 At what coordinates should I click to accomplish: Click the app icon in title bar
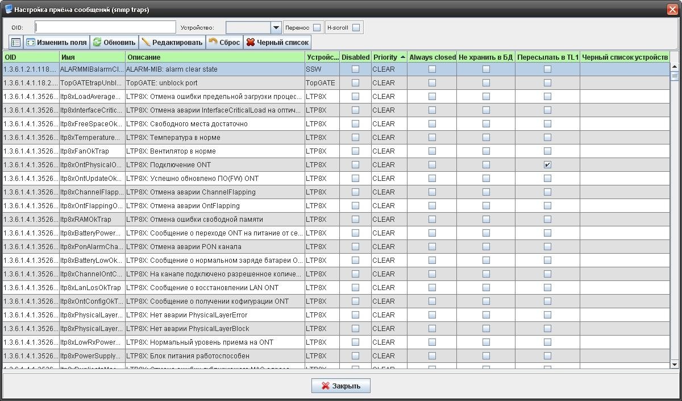[9, 9]
